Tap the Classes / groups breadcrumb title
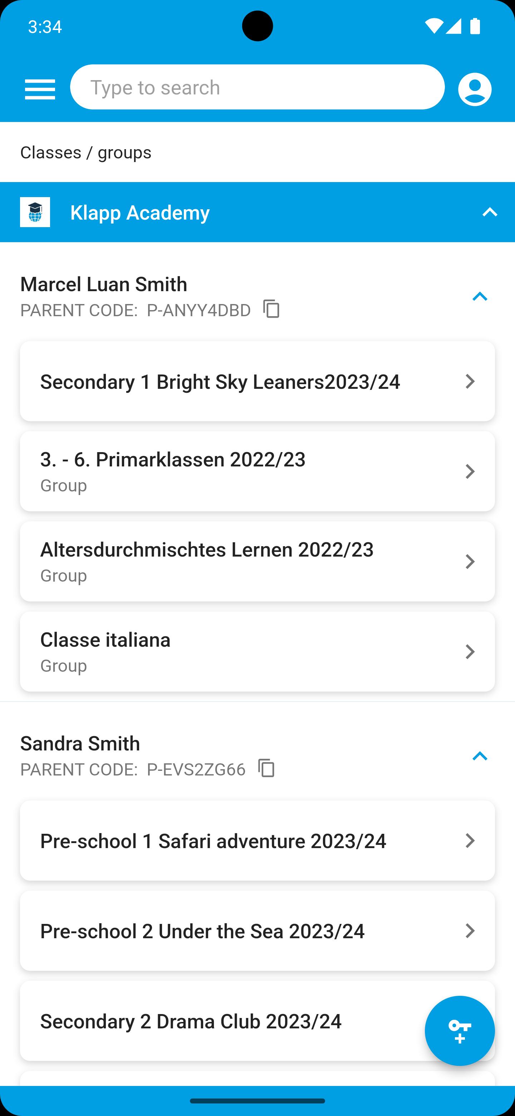 pos(86,152)
